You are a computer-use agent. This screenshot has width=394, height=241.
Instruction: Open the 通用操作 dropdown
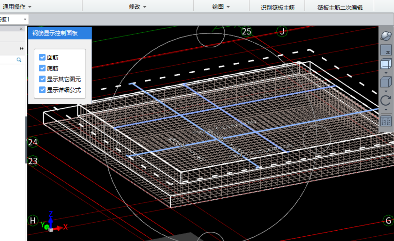(17, 7)
